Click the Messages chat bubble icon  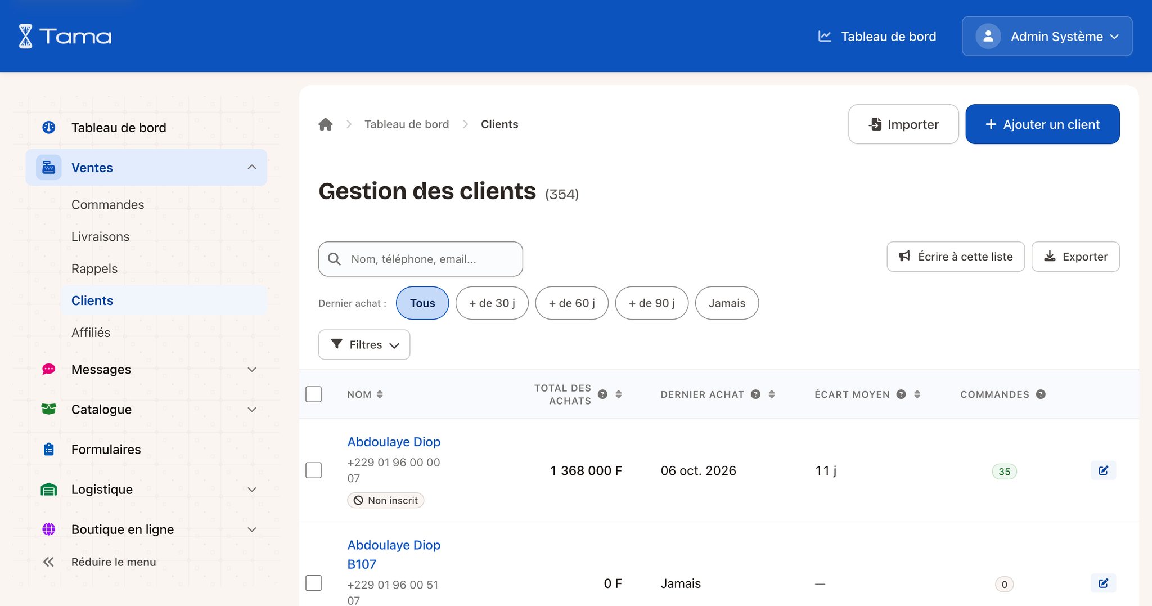(49, 369)
